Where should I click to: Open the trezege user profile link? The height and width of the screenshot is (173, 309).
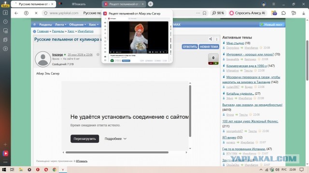(x=57, y=54)
